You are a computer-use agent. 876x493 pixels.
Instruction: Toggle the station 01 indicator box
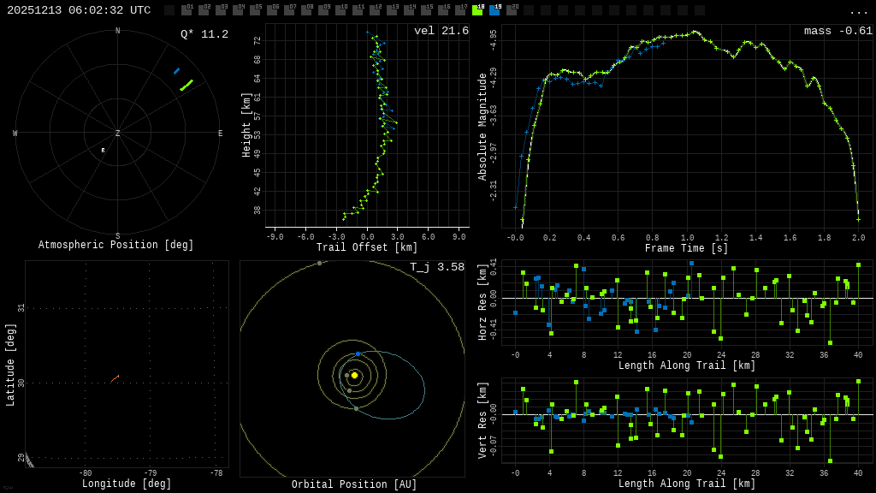(186, 10)
